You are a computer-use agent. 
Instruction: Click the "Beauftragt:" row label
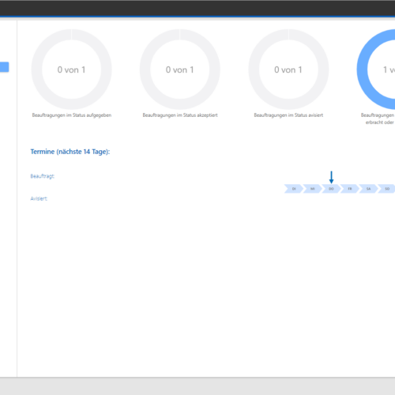(43, 176)
